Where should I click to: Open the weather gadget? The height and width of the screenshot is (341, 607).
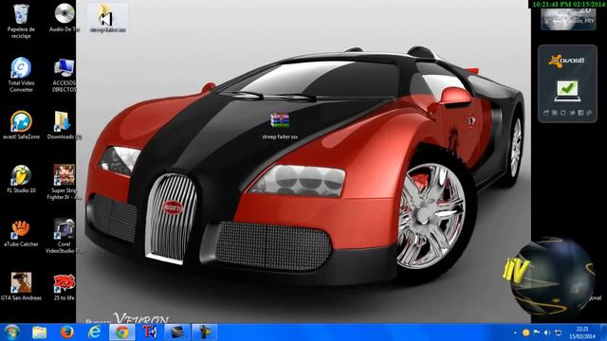pyautogui.click(x=568, y=18)
